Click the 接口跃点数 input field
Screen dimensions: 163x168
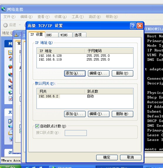point(76,133)
